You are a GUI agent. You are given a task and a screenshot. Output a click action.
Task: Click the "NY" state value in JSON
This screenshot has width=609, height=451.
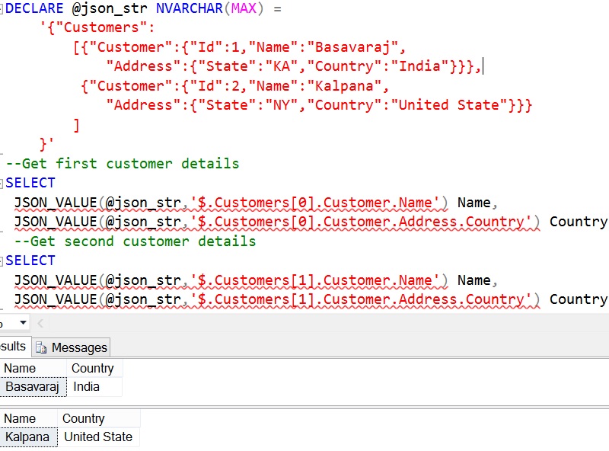click(282, 105)
